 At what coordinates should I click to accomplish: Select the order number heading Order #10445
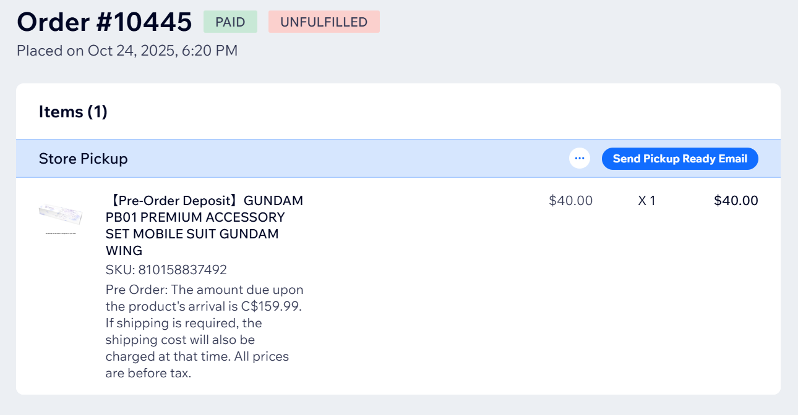tap(104, 22)
